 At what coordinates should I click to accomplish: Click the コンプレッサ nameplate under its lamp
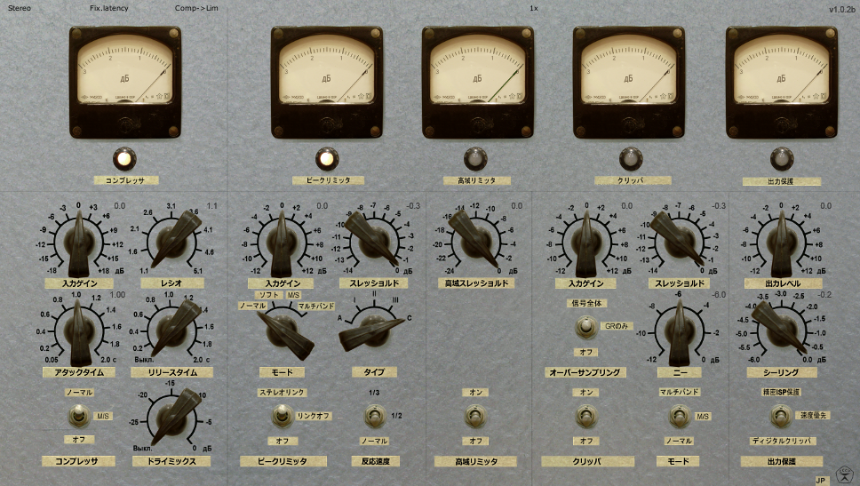click(125, 180)
